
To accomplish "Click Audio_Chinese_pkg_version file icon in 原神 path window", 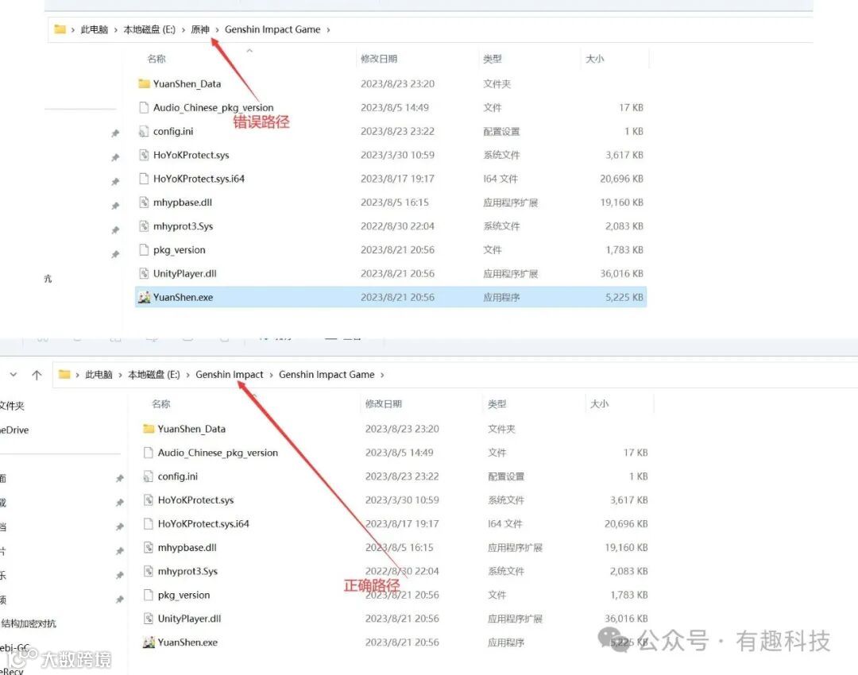I will (x=144, y=108).
